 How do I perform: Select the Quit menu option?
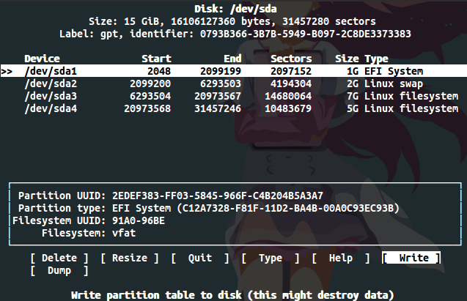pos(200,259)
